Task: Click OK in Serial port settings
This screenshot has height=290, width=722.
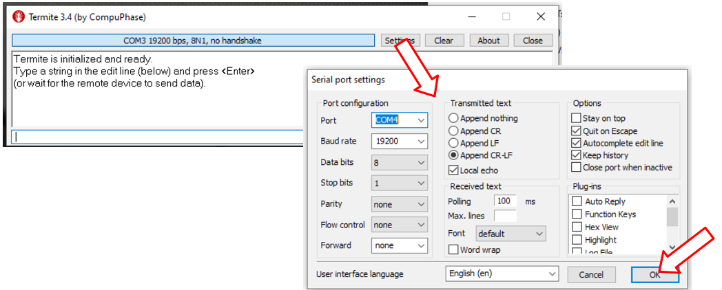Action: click(x=654, y=275)
